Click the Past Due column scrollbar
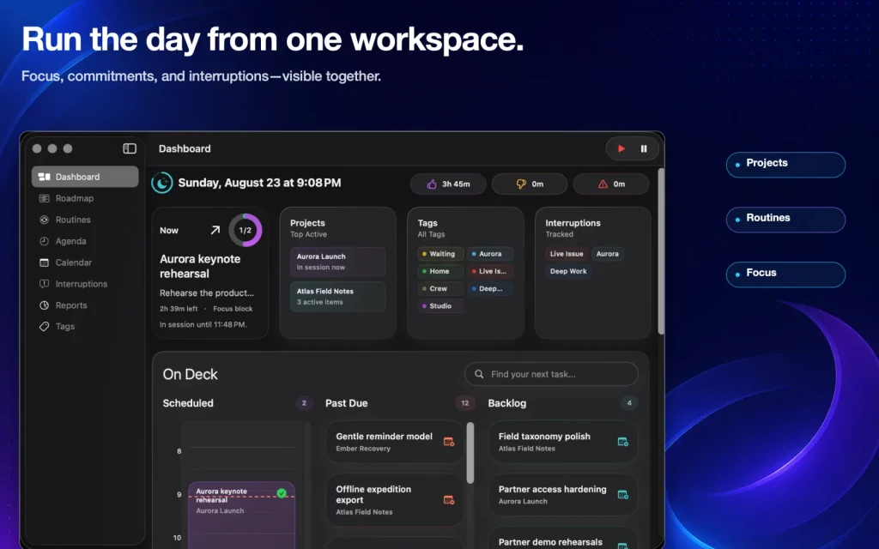 click(470, 453)
